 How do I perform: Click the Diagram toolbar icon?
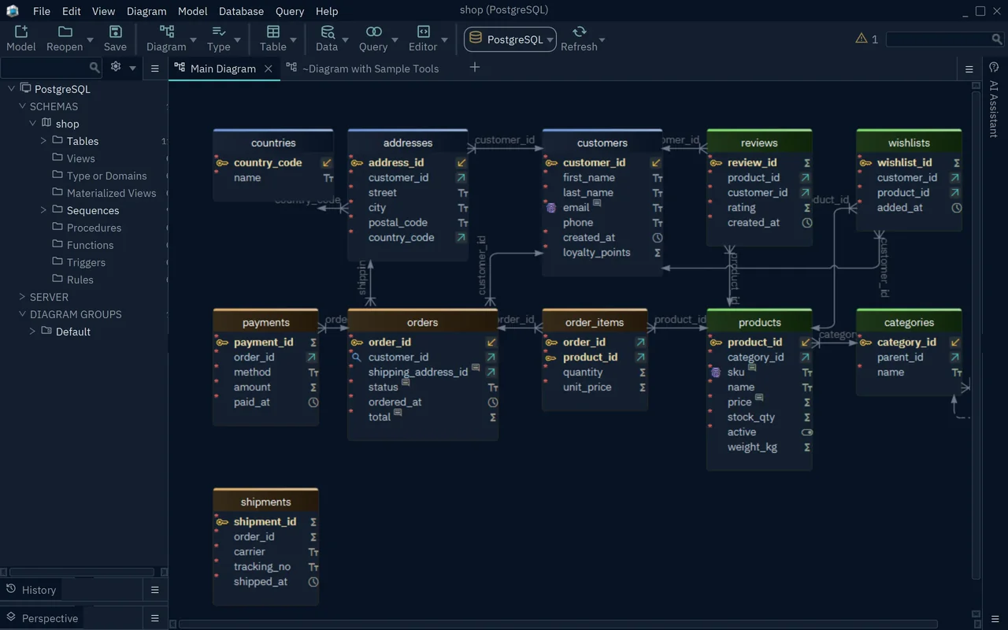tap(167, 31)
